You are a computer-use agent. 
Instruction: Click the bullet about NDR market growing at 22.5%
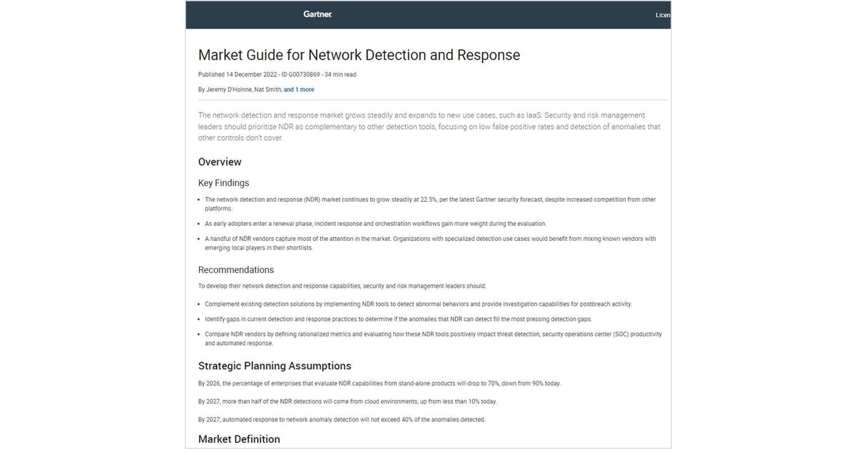click(430, 204)
